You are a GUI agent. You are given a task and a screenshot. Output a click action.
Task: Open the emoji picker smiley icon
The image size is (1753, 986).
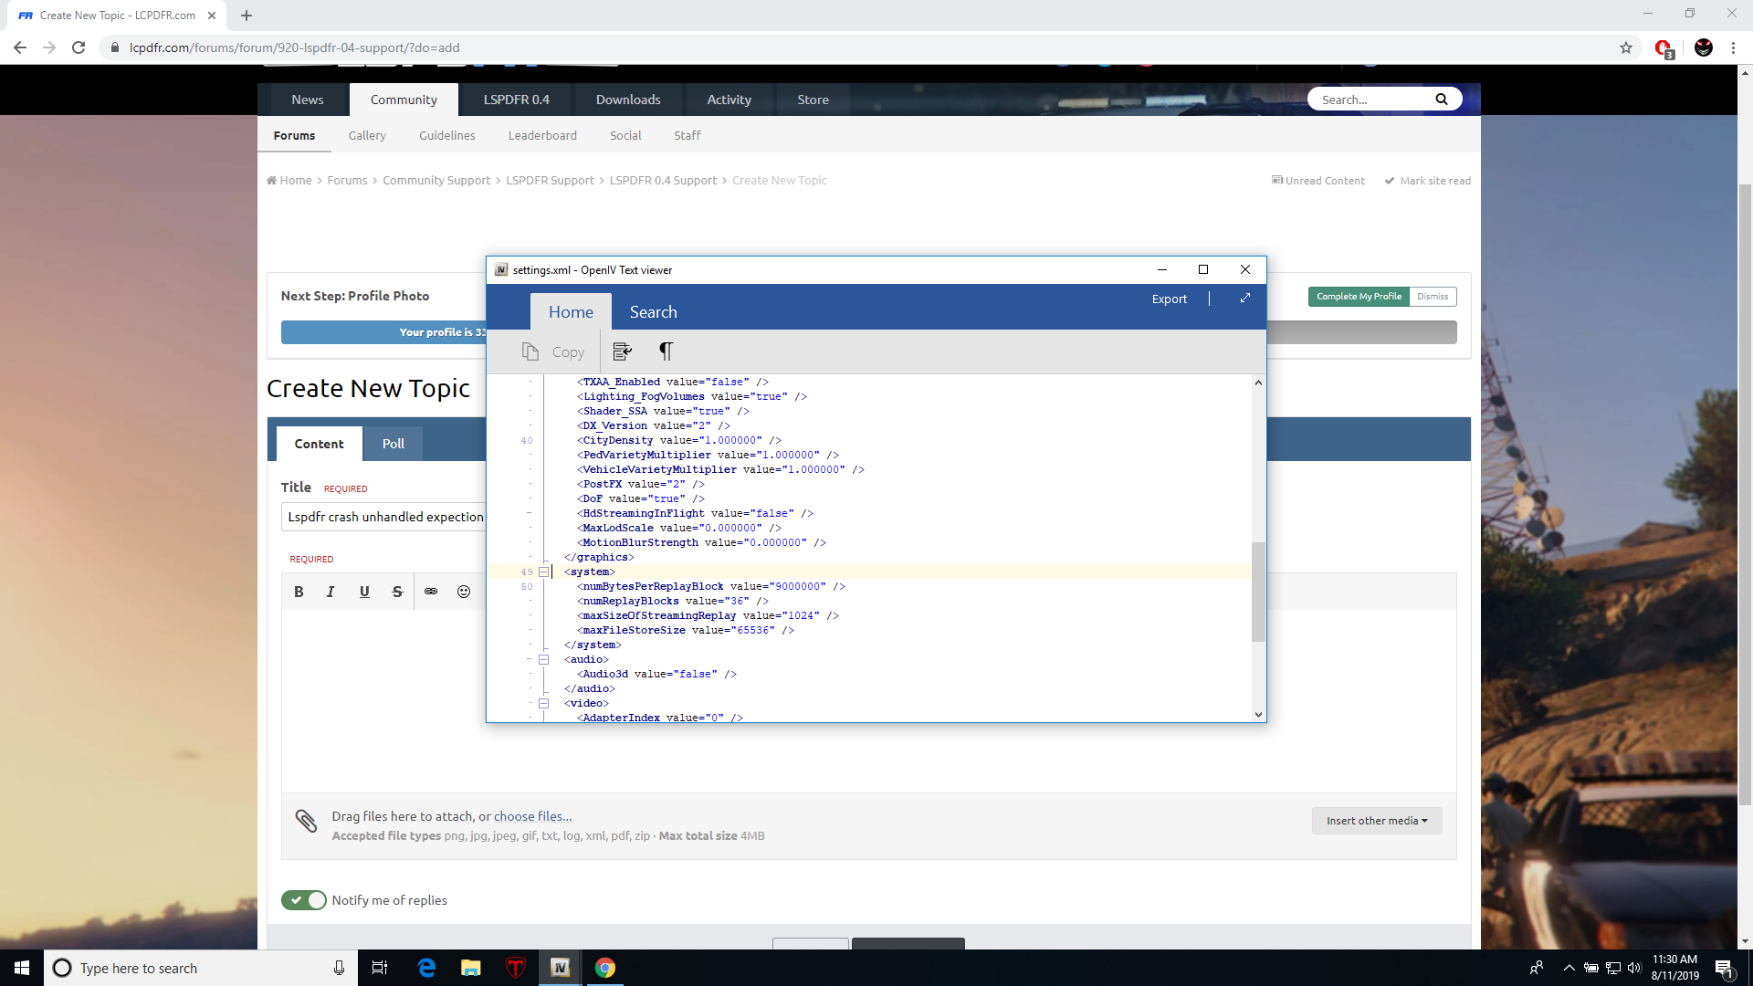point(464,592)
